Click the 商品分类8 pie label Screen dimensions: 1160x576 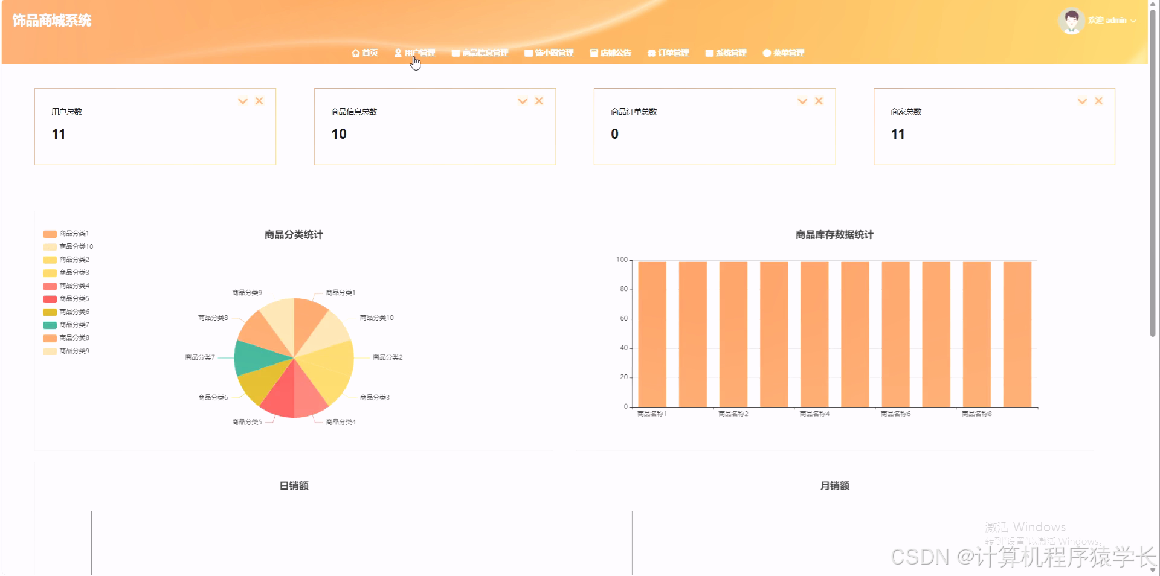pyautogui.click(x=213, y=318)
